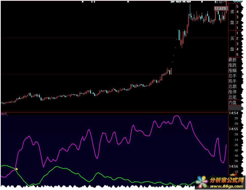Click buy level 5 in 买盘 section

click(237, 54)
